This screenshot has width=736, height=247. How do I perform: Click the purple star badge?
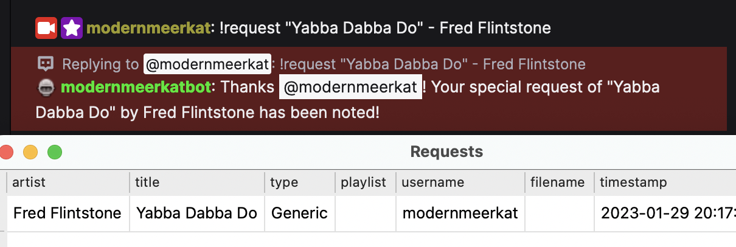pyautogui.click(x=71, y=28)
